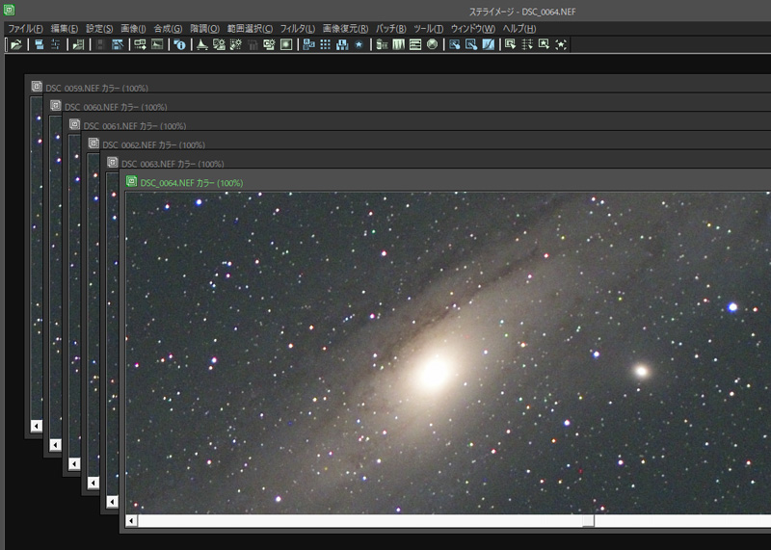The height and width of the screenshot is (550, 771).
Task: Click the DSC_0064.NEF window's green icon
Action: click(132, 182)
